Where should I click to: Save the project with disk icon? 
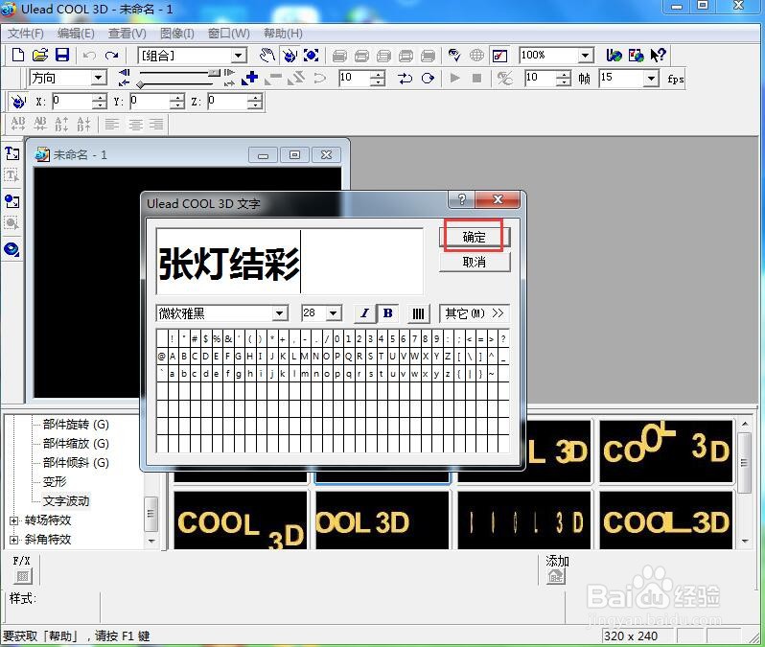pos(62,56)
